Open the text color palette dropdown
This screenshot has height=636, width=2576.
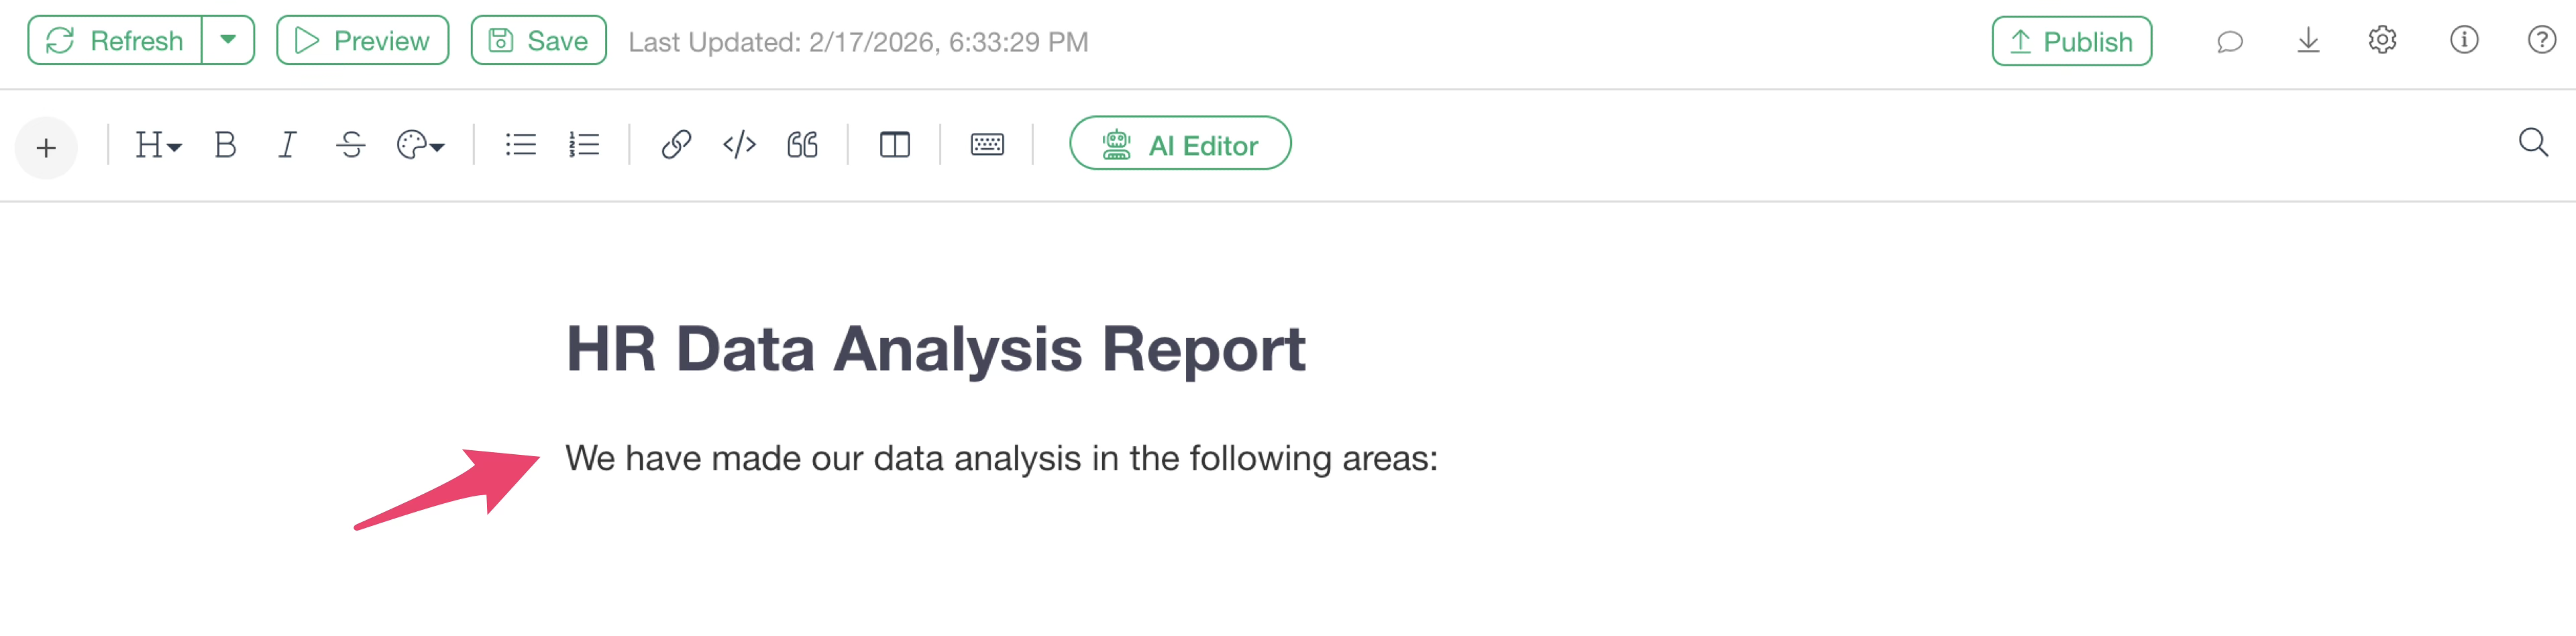[420, 146]
